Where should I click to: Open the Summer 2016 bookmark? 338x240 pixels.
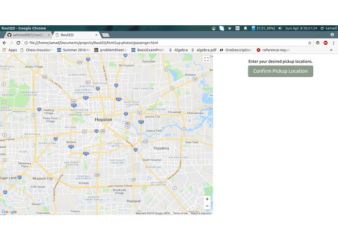73,50
